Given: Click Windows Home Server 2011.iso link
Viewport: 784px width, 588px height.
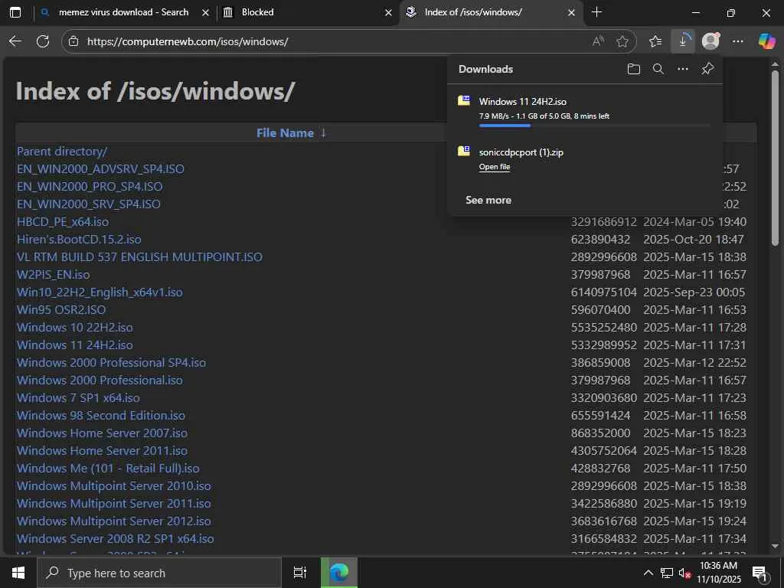Looking at the screenshot, I should (102, 450).
